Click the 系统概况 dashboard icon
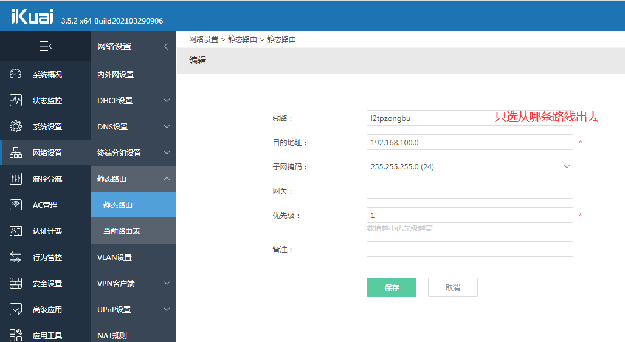Screen dimensions: 625x342 tap(16, 74)
